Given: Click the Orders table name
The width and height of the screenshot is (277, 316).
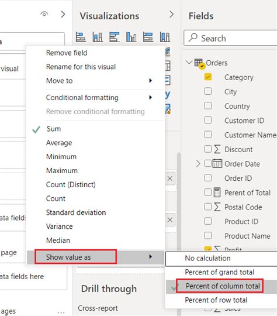Looking at the screenshot, I should pyautogui.click(x=217, y=63).
